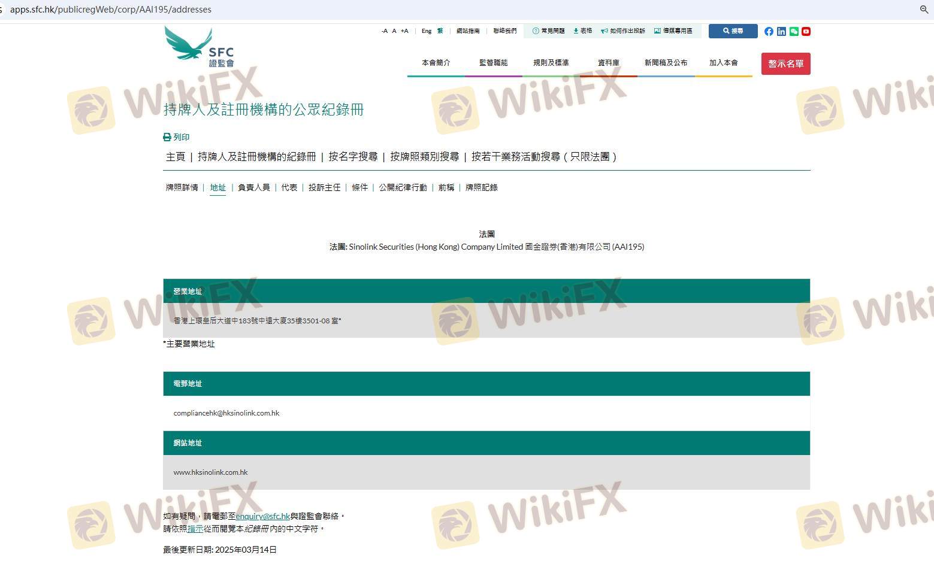Click the 香港上環皇后大道中183號 address text

[x=258, y=321]
